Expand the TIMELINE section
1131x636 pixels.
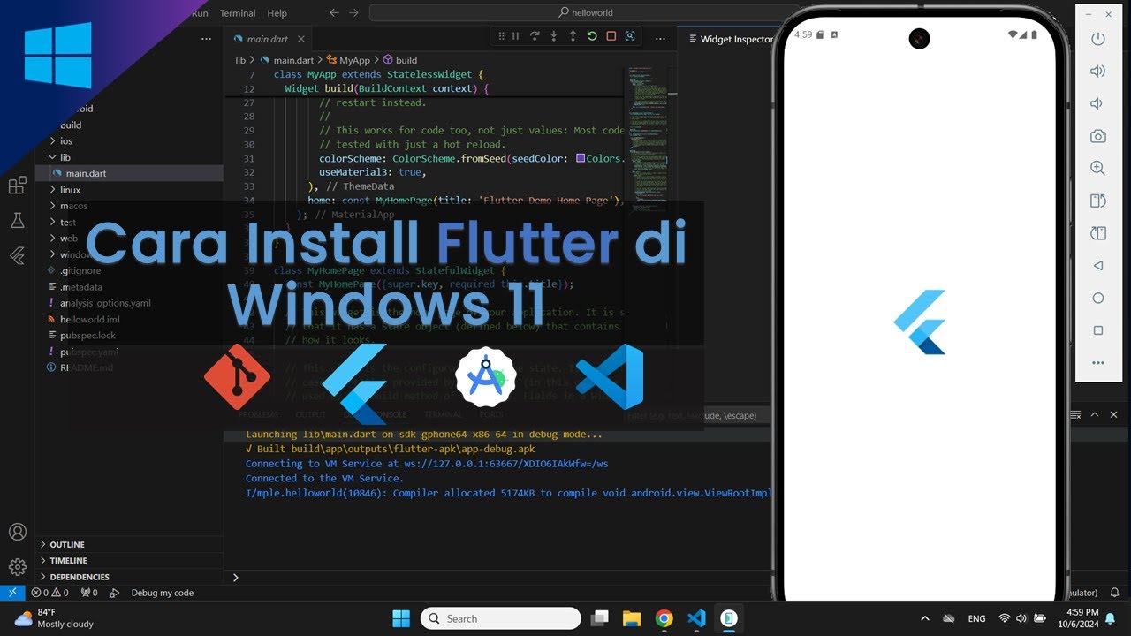(x=67, y=561)
